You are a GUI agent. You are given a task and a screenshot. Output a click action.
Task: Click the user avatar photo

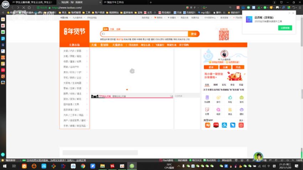tap(224, 54)
